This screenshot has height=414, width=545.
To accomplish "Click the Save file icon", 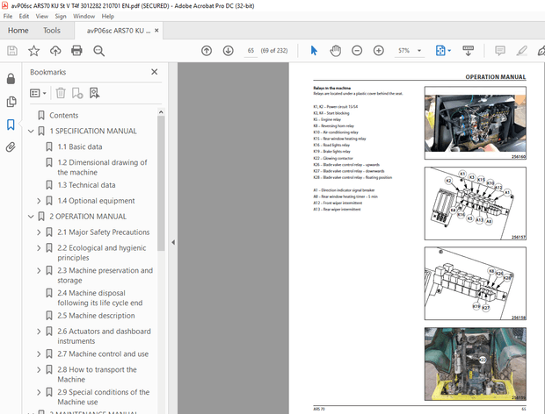I will [12, 51].
